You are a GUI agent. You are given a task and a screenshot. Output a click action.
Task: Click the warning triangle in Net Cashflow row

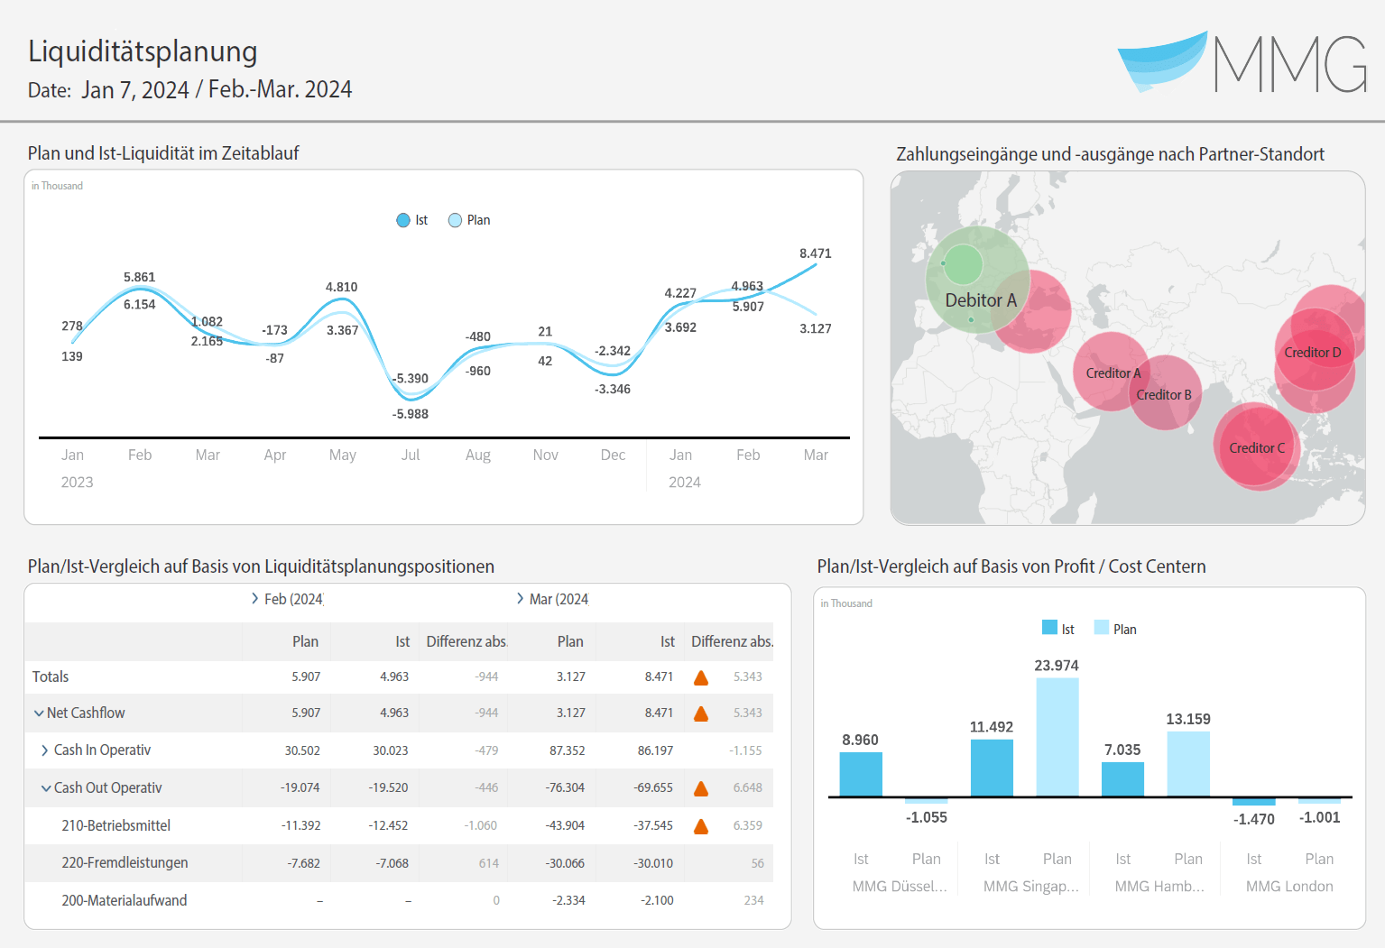[x=701, y=713]
